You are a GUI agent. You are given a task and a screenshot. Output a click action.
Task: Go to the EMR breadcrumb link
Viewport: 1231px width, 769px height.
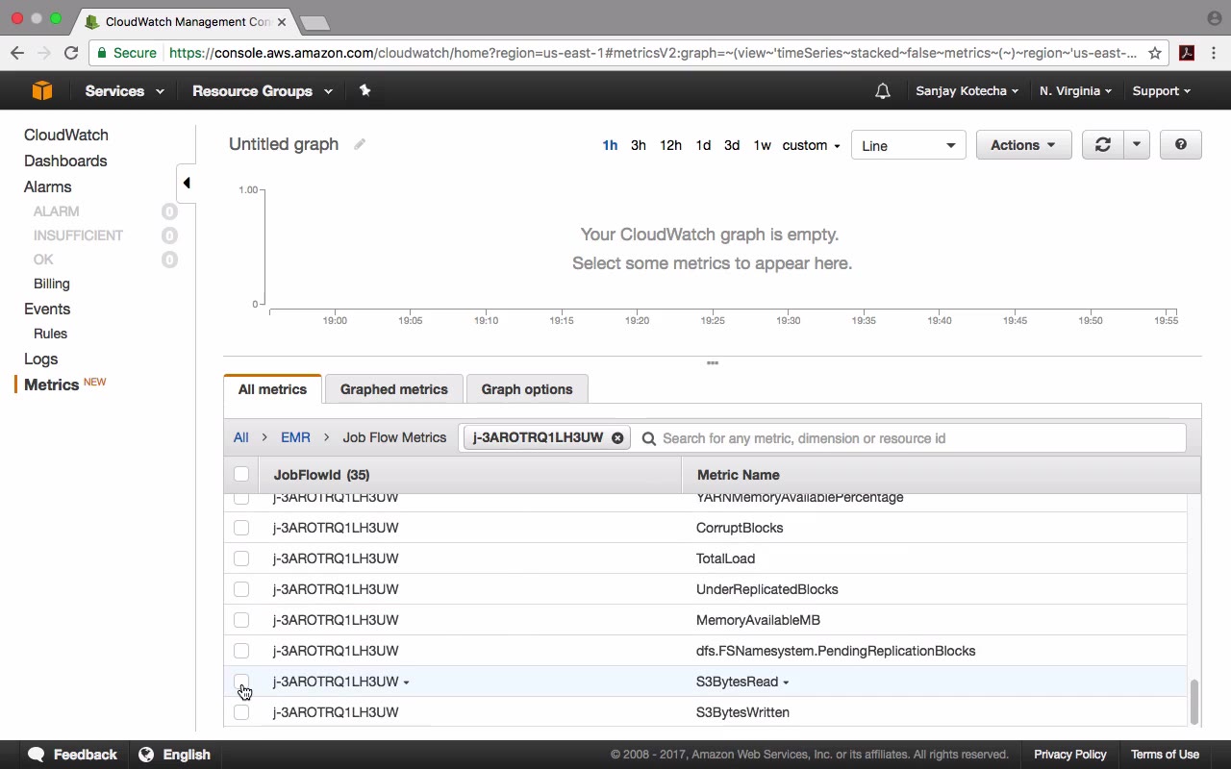(295, 437)
